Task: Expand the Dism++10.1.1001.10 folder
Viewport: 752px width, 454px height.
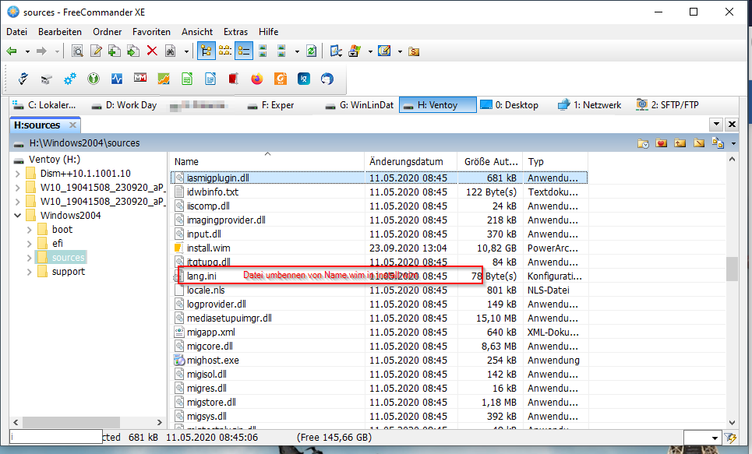Action: 18,174
